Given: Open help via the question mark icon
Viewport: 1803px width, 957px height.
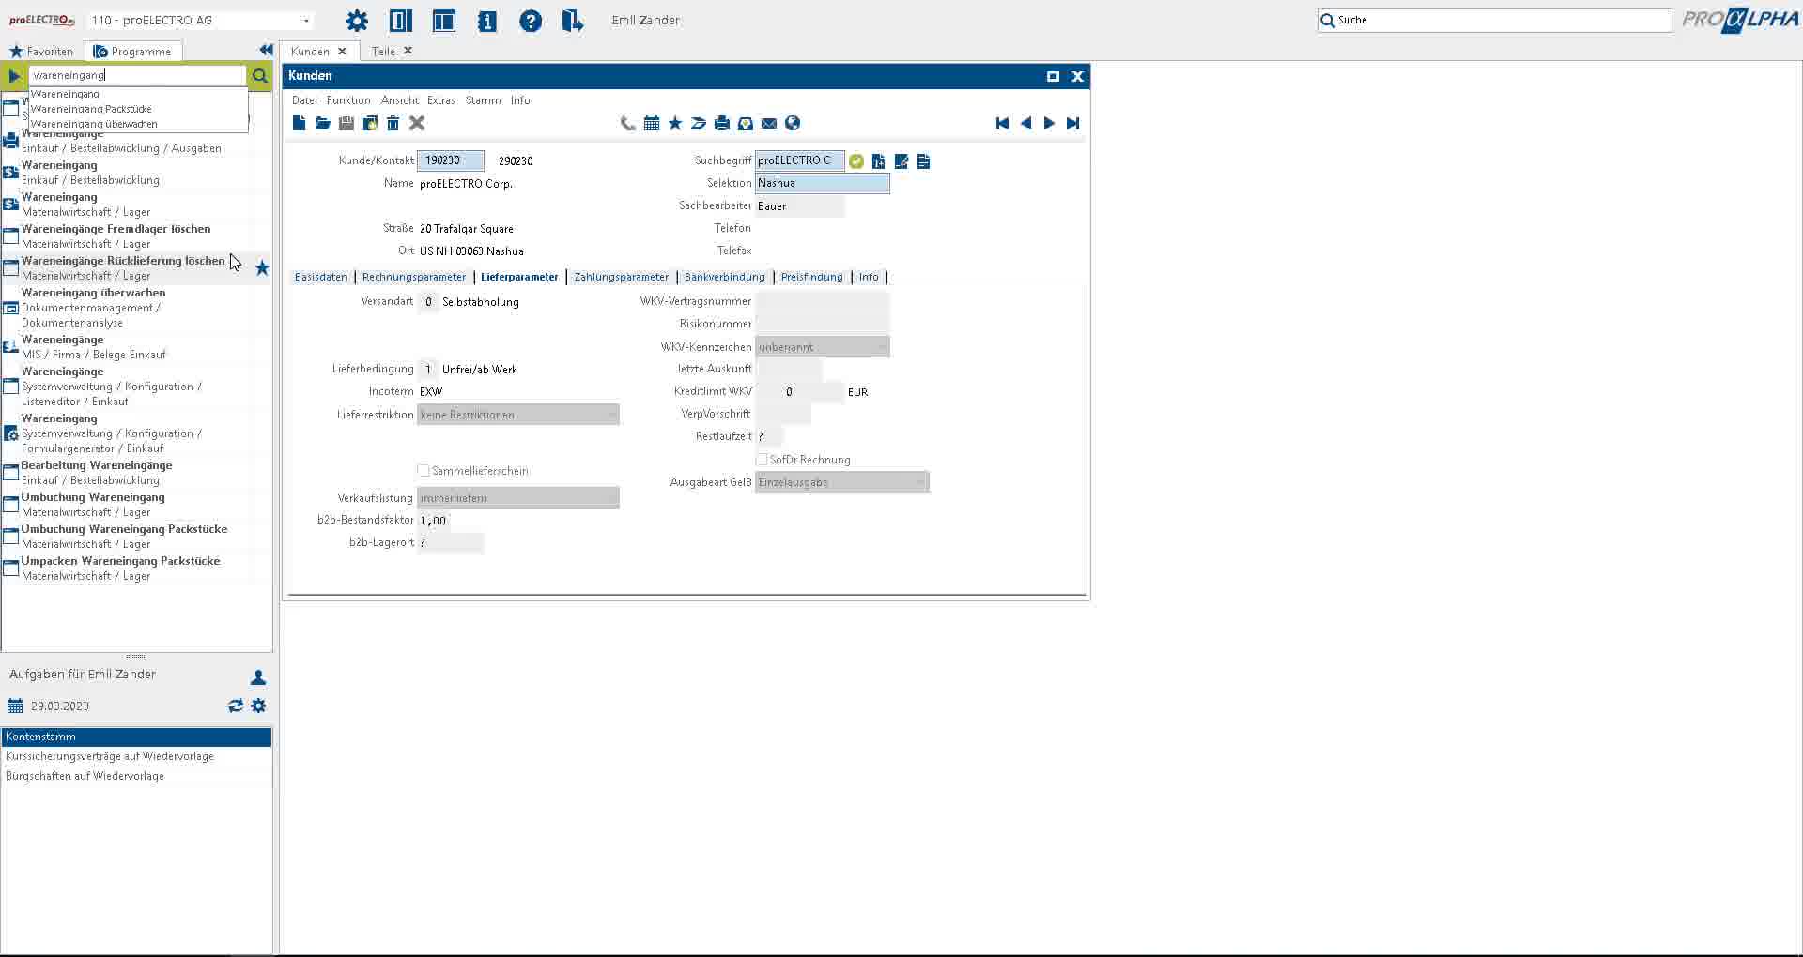Looking at the screenshot, I should click(531, 21).
